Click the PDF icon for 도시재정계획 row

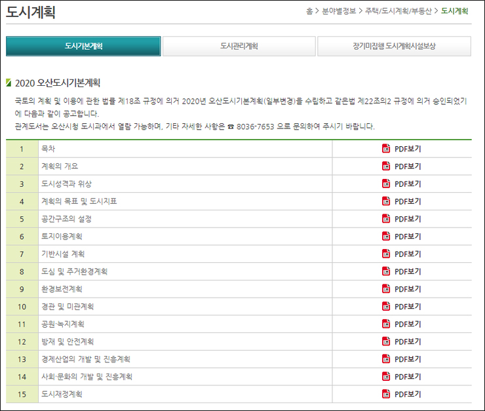[386, 394]
